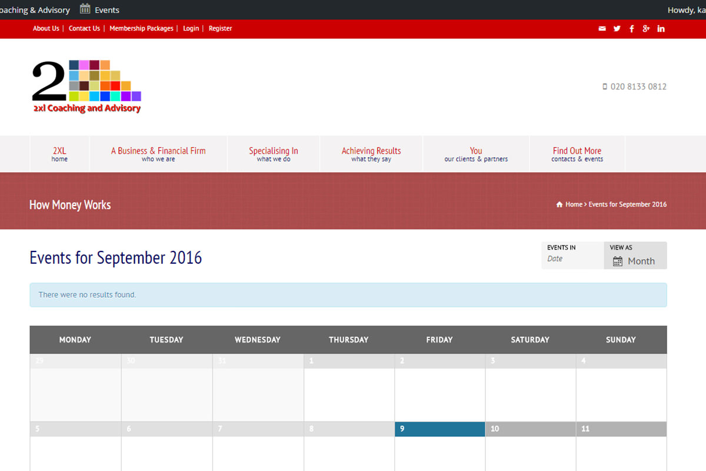Screen dimensions: 706x471
Task: Click the Register link
Action: 220,28
